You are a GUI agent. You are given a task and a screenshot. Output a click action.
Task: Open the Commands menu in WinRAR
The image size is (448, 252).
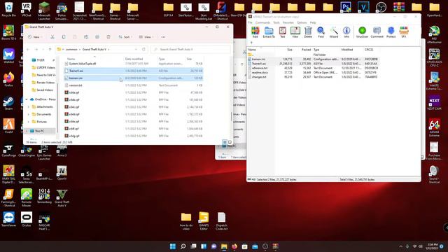(x=262, y=22)
